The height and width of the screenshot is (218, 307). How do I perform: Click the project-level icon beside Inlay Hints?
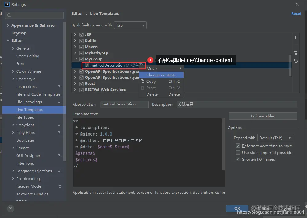(x=59, y=133)
